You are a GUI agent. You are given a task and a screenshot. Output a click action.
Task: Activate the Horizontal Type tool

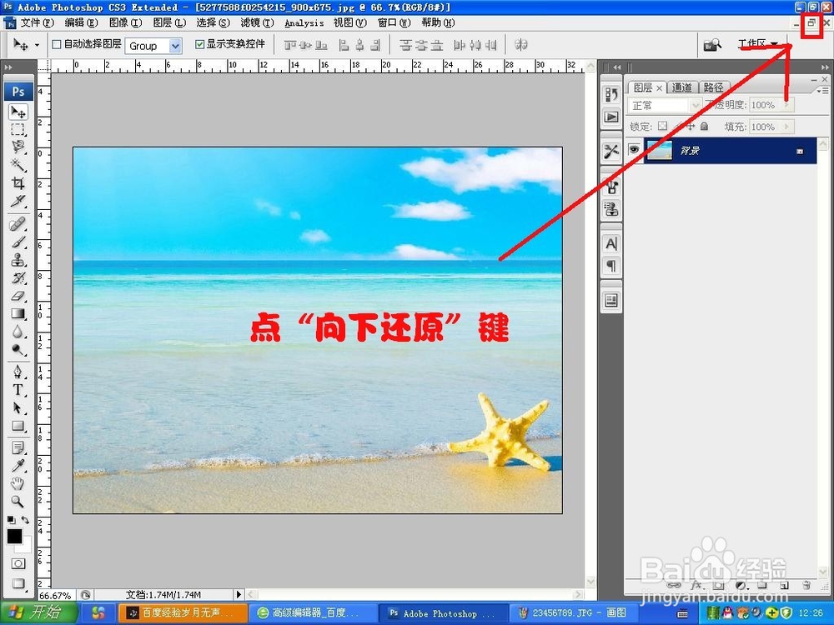[x=18, y=390]
